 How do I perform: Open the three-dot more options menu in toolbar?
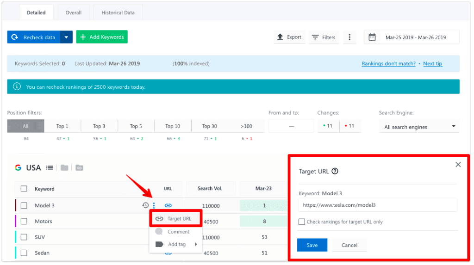349,37
